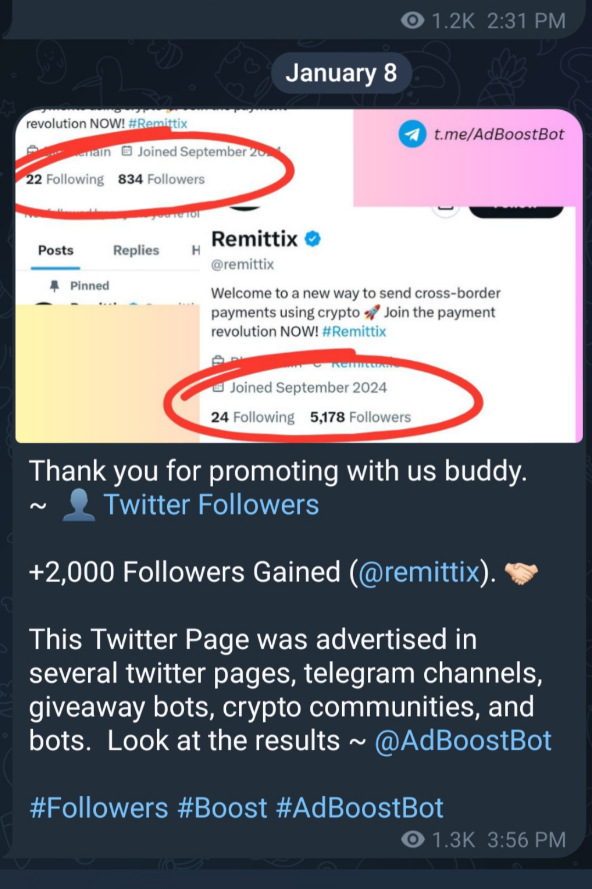Click the 5,178 Followers count
This screenshot has height=889, width=592.
point(360,417)
